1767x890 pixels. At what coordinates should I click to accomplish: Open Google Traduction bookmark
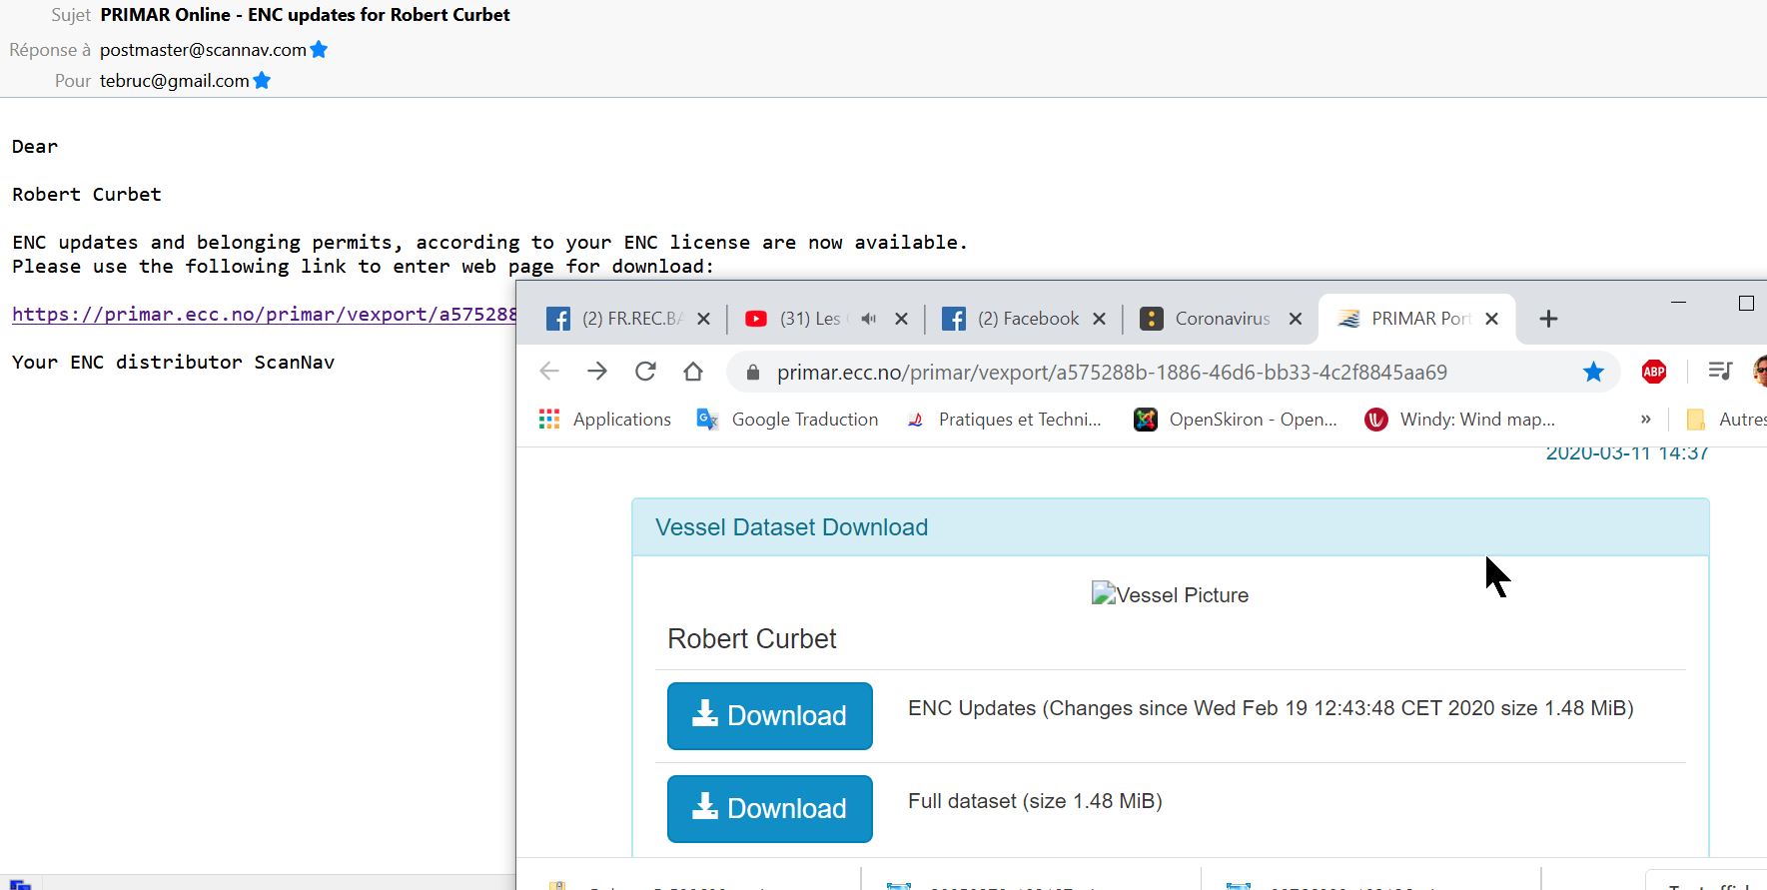click(x=788, y=420)
